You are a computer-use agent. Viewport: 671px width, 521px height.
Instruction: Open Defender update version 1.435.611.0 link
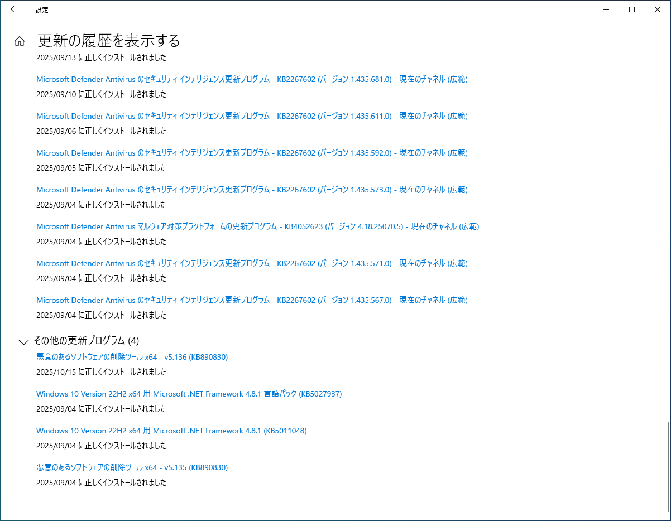coord(251,116)
